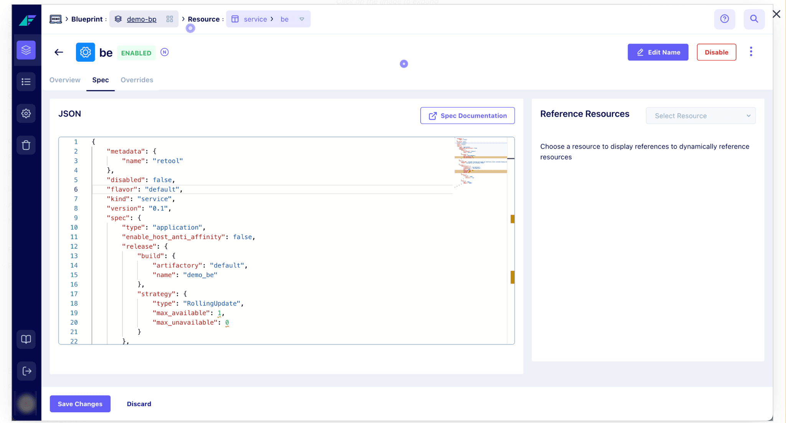
Task: Click the Save Changes button
Action: coord(80,403)
